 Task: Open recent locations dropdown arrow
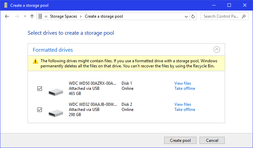coord(25,16)
